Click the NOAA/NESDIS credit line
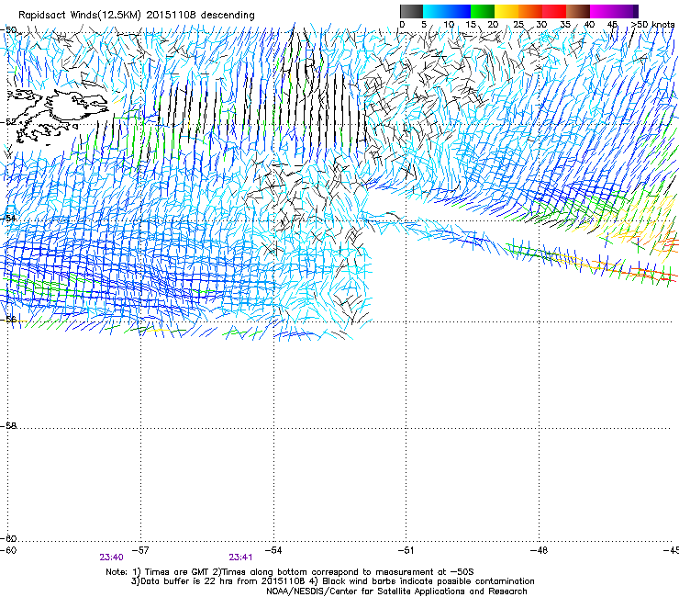Screen dimensions: 679x597 click(396, 591)
